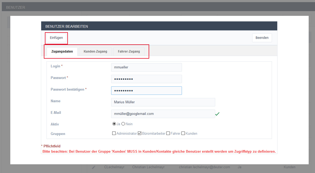Viewport: 315px width, 173px height.
Task: Open the Kunden-Zugang tab
Action: tap(95, 52)
